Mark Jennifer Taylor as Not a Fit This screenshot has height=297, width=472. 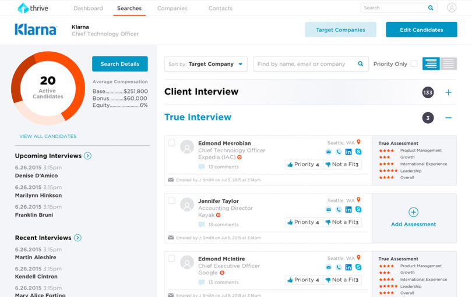(342, 222)
